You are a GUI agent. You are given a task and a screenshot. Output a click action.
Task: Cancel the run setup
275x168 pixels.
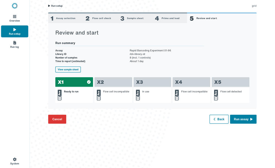point(57,119)
